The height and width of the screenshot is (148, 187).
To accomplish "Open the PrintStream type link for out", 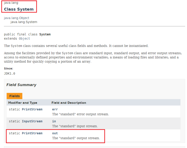I will coord(32,133).
